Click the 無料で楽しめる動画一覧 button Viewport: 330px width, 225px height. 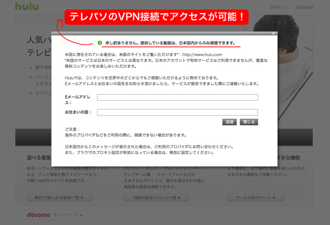click(59, 197)
